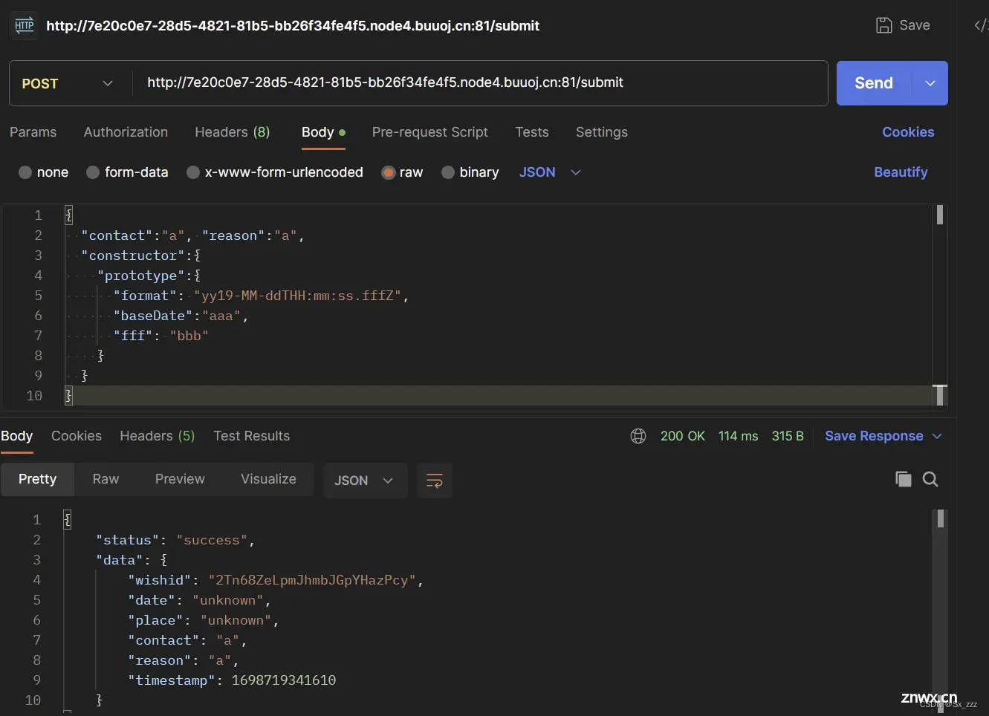989x716 pixels.
Task: Click the "status": "success" line
Action: (175, 540)
